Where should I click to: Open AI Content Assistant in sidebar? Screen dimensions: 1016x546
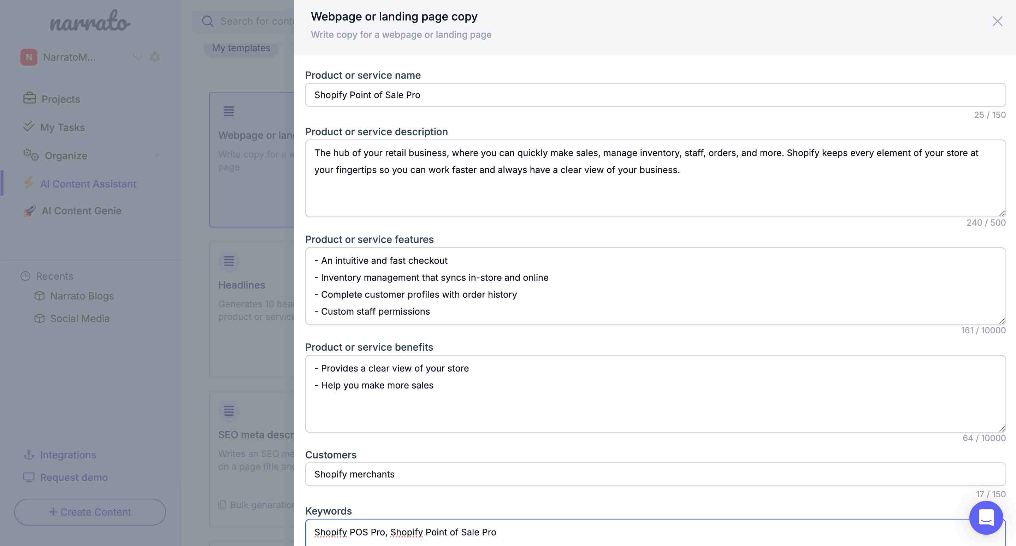click(x=88, y=184)
